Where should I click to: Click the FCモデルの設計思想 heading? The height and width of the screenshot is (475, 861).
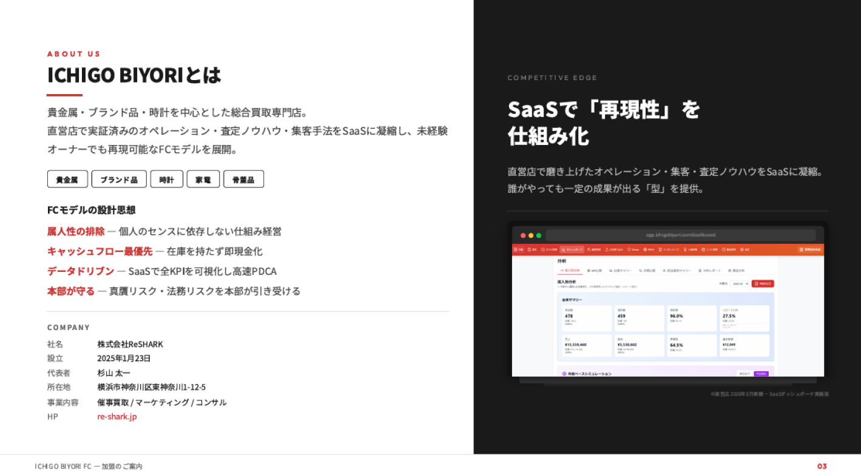click(x=92, y=210)
